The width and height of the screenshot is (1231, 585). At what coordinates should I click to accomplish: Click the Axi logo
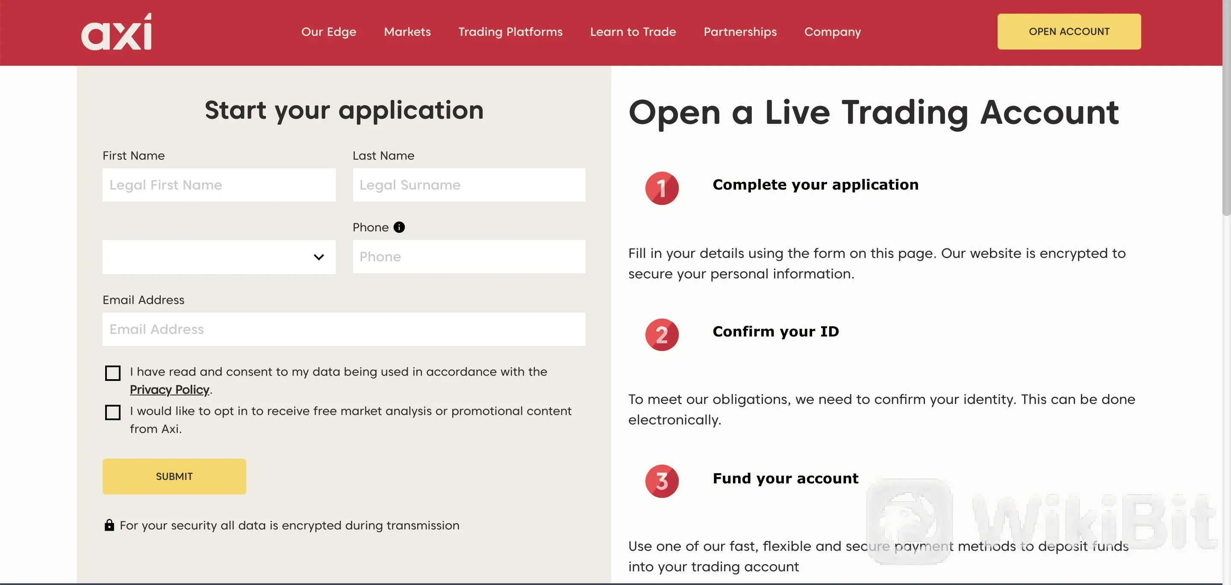(x=116, y=32)
